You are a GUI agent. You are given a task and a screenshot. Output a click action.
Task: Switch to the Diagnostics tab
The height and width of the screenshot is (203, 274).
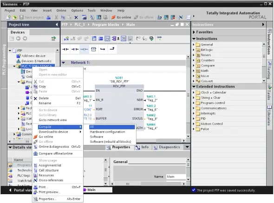(167, 147)
